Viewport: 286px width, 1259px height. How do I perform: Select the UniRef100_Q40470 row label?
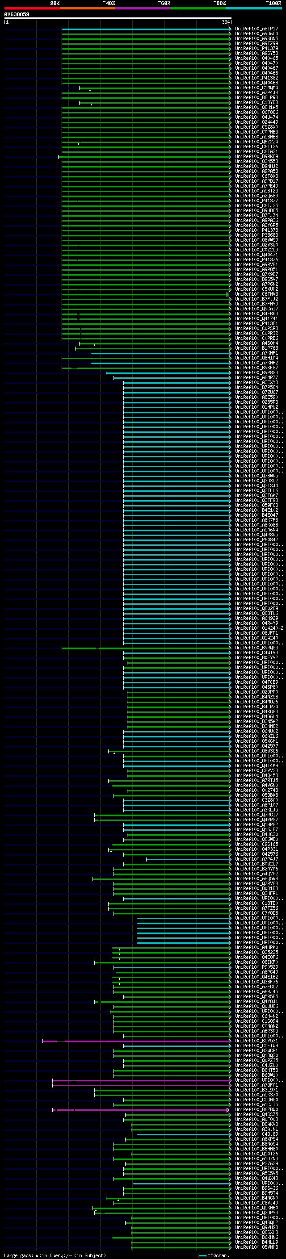point(257,63)
